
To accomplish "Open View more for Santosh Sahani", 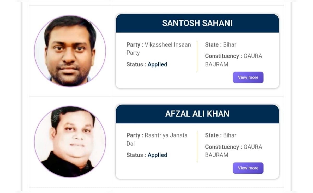I will pyautogui.click(x=248, y=77).
